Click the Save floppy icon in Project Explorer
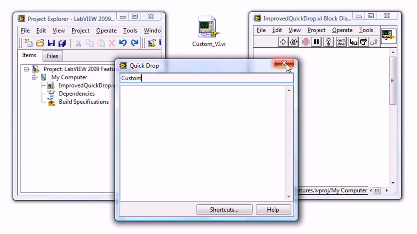The height and width of the screenshot is (234, 417). 51,43
